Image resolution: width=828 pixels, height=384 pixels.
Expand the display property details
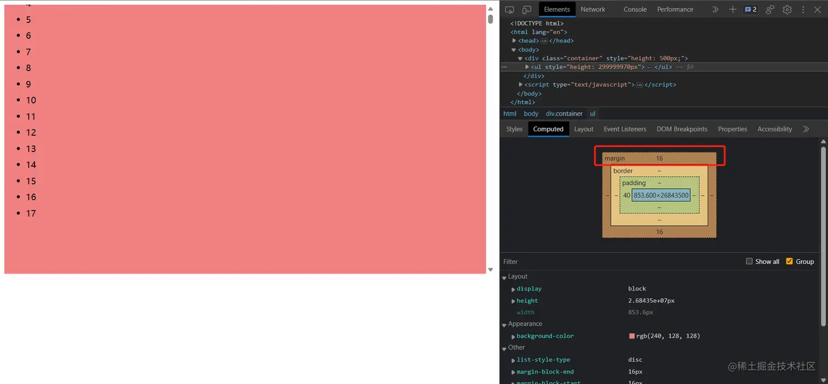click(x=513, y=289)
